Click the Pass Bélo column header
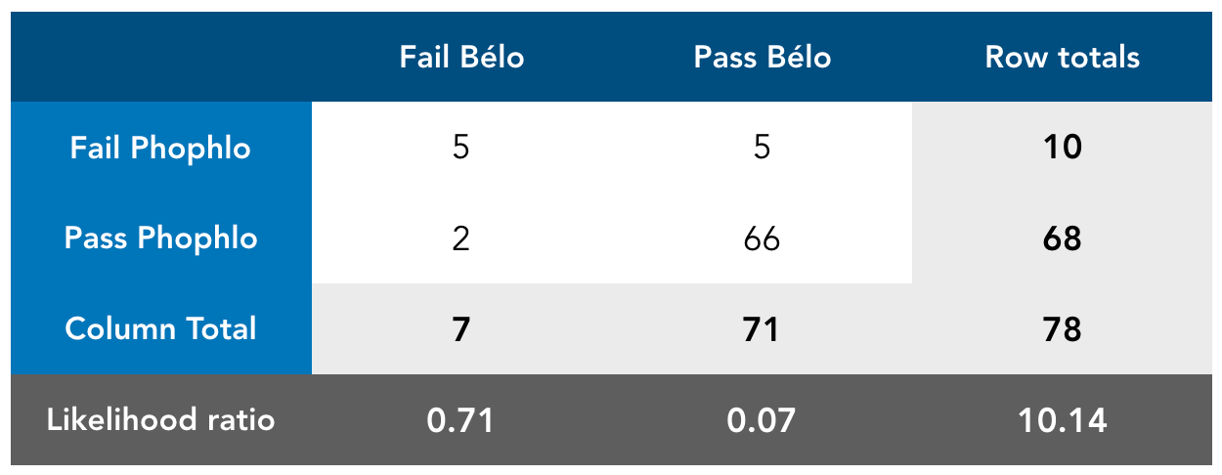1222x475 pixels. point(762,57)
